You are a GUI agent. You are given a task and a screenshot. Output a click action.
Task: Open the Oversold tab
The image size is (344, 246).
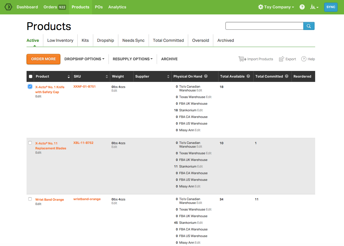200,40
